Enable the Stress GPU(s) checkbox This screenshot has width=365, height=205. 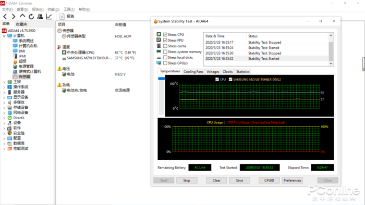point(165,63)
